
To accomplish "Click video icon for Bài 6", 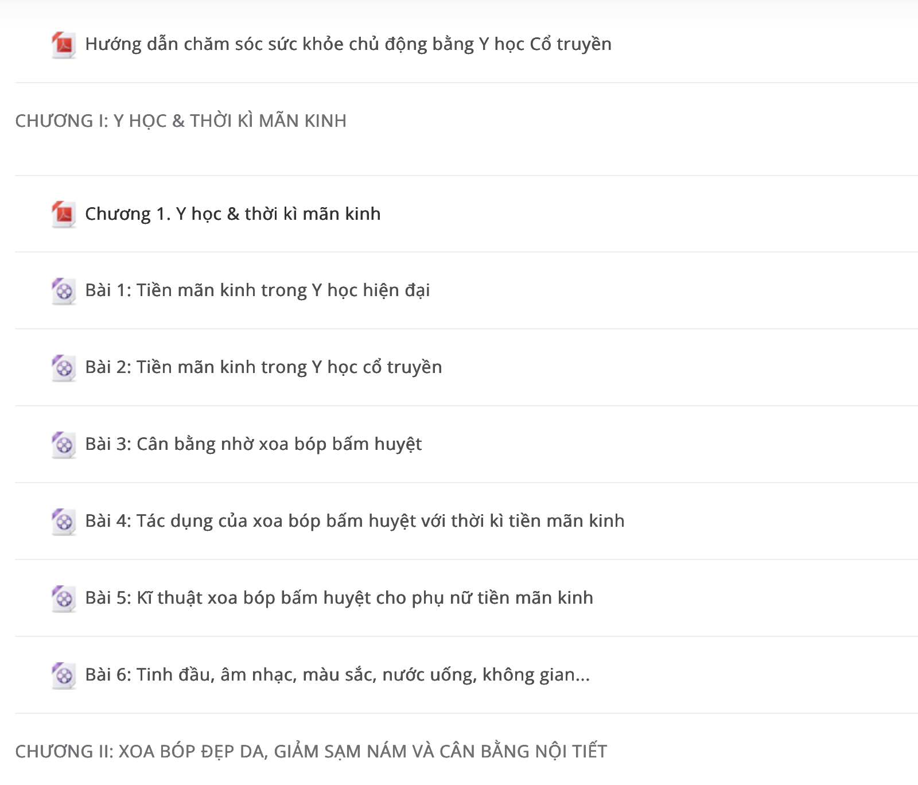I will click(x=64, y=675).
